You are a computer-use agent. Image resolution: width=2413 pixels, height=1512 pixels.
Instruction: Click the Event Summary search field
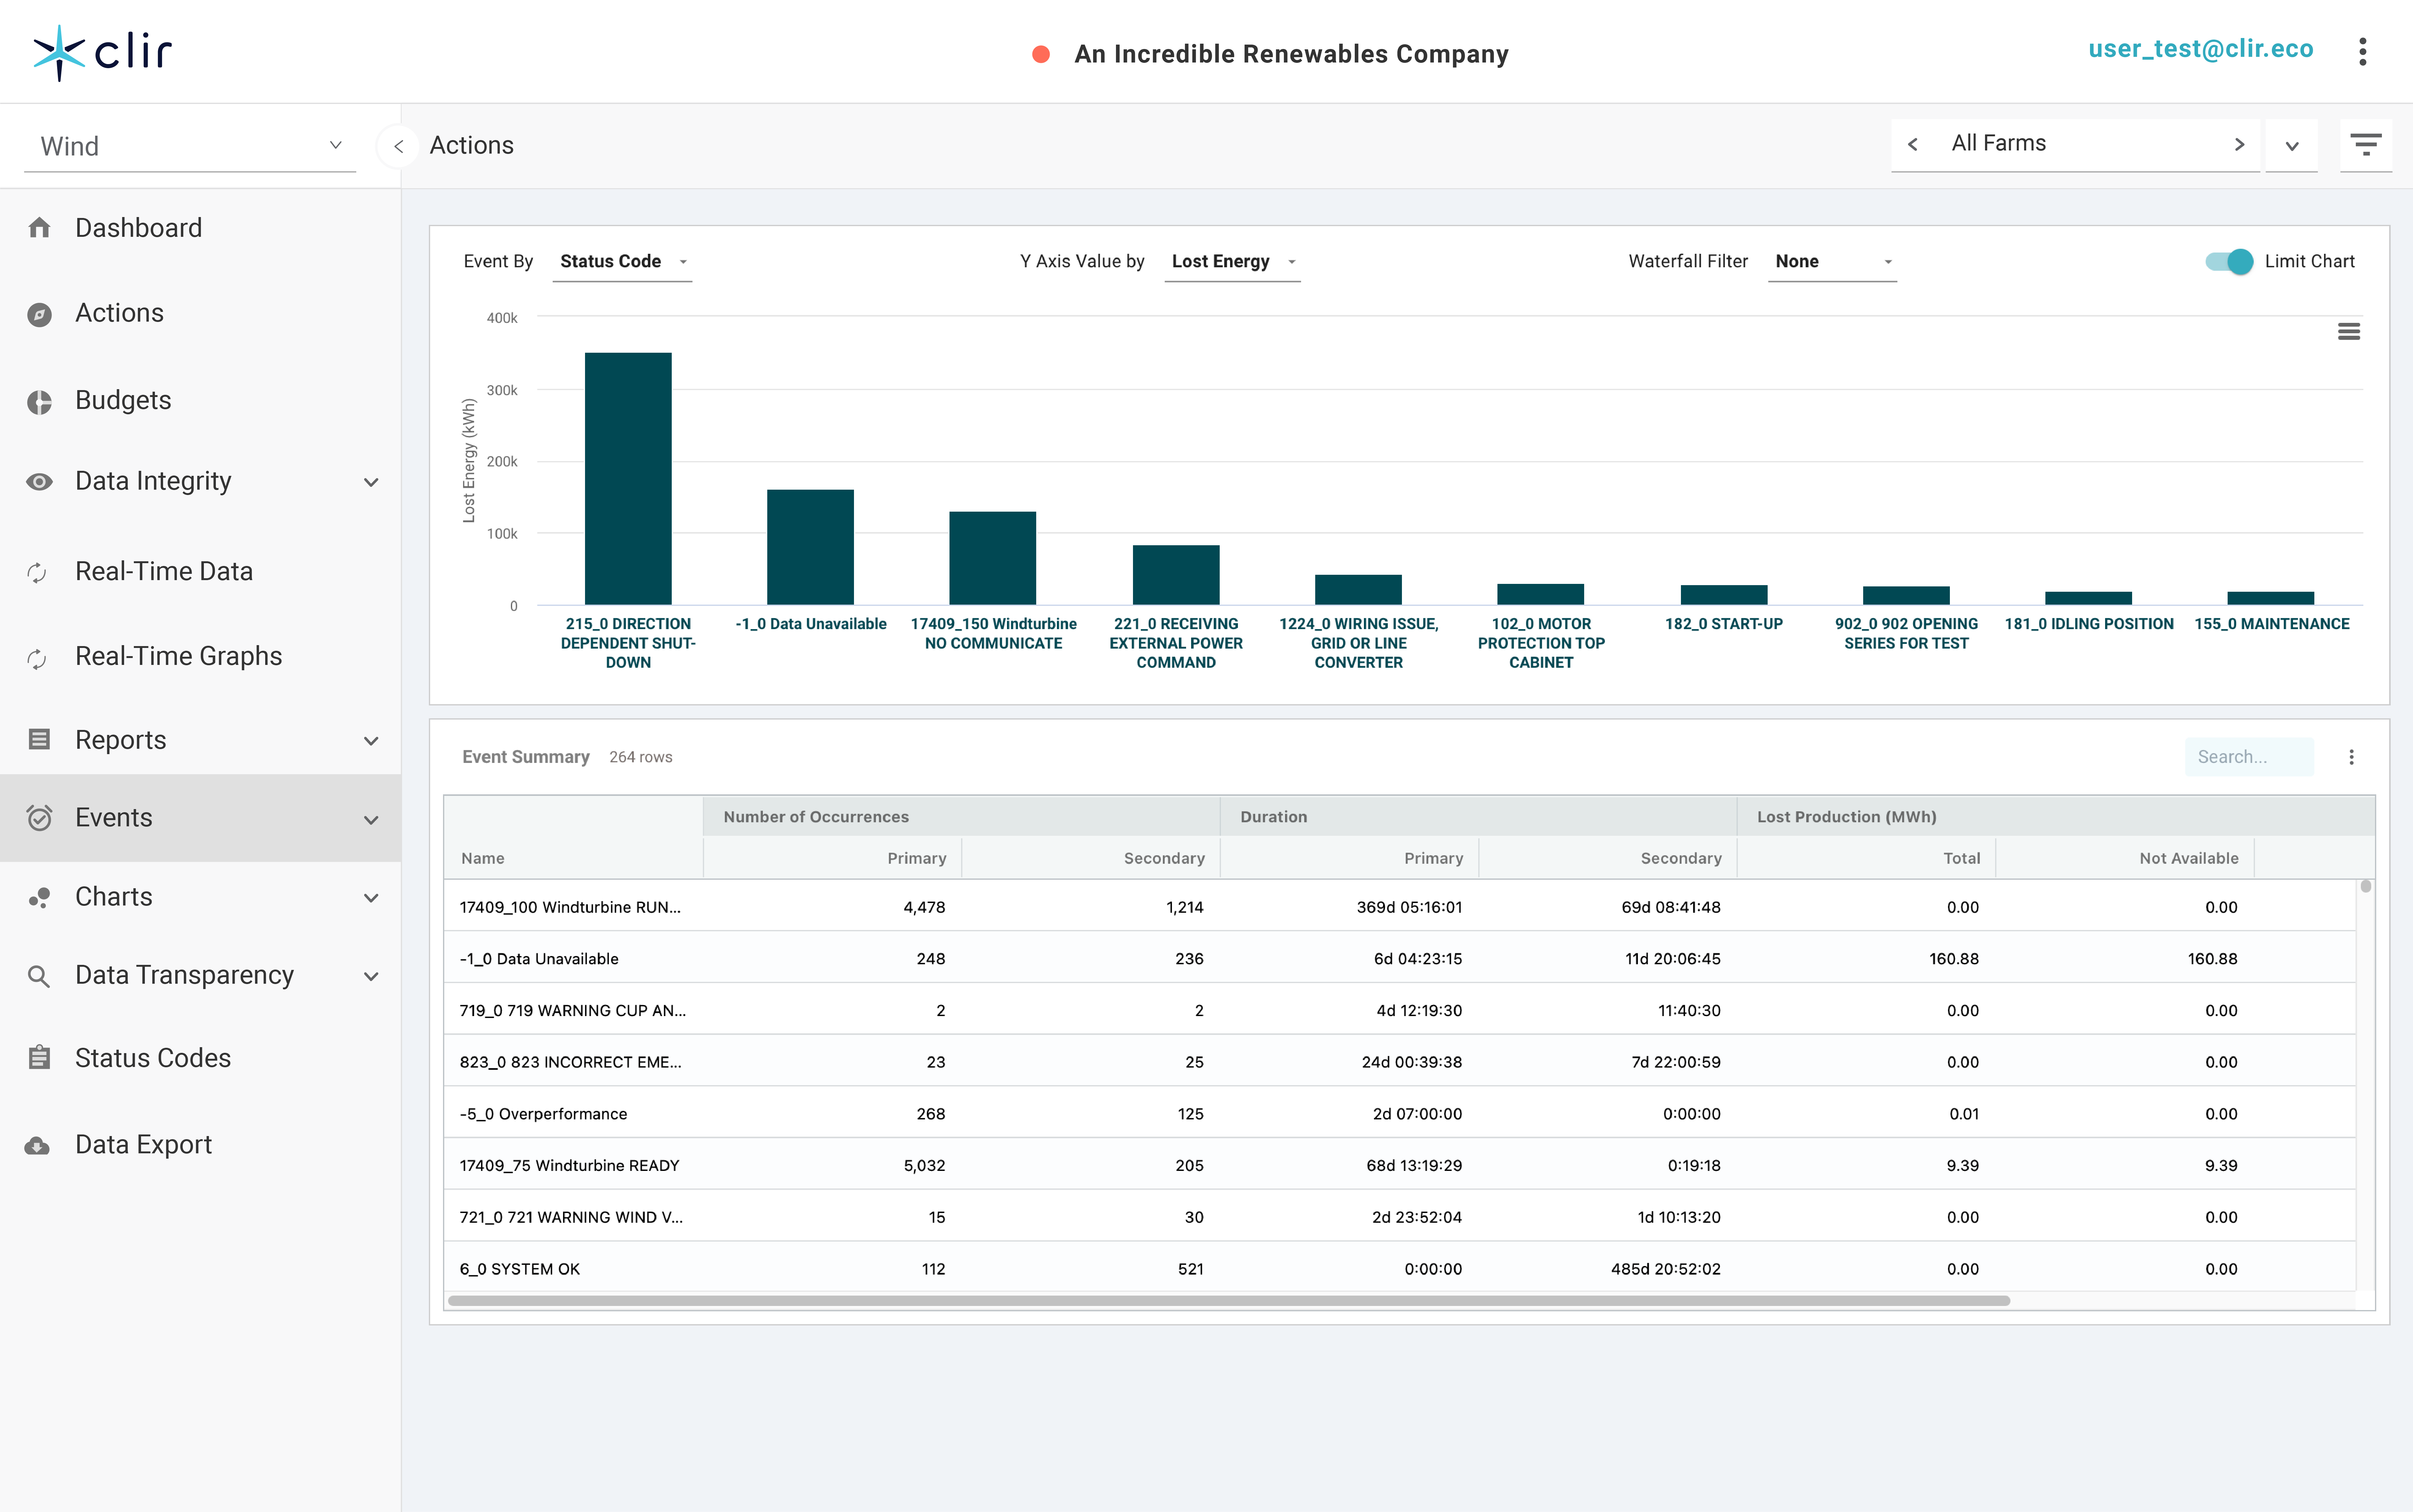[2249, 757]
